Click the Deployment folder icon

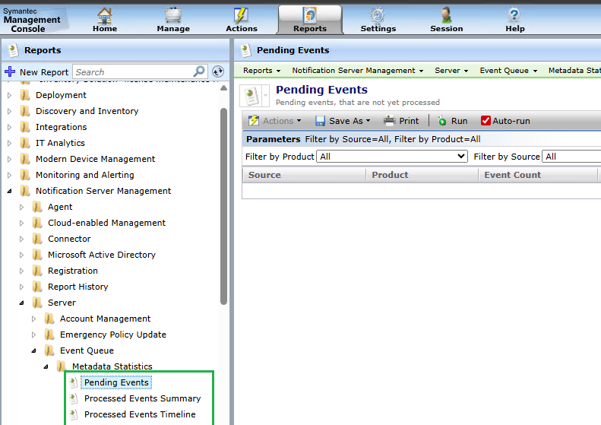(x=25, y=95)
